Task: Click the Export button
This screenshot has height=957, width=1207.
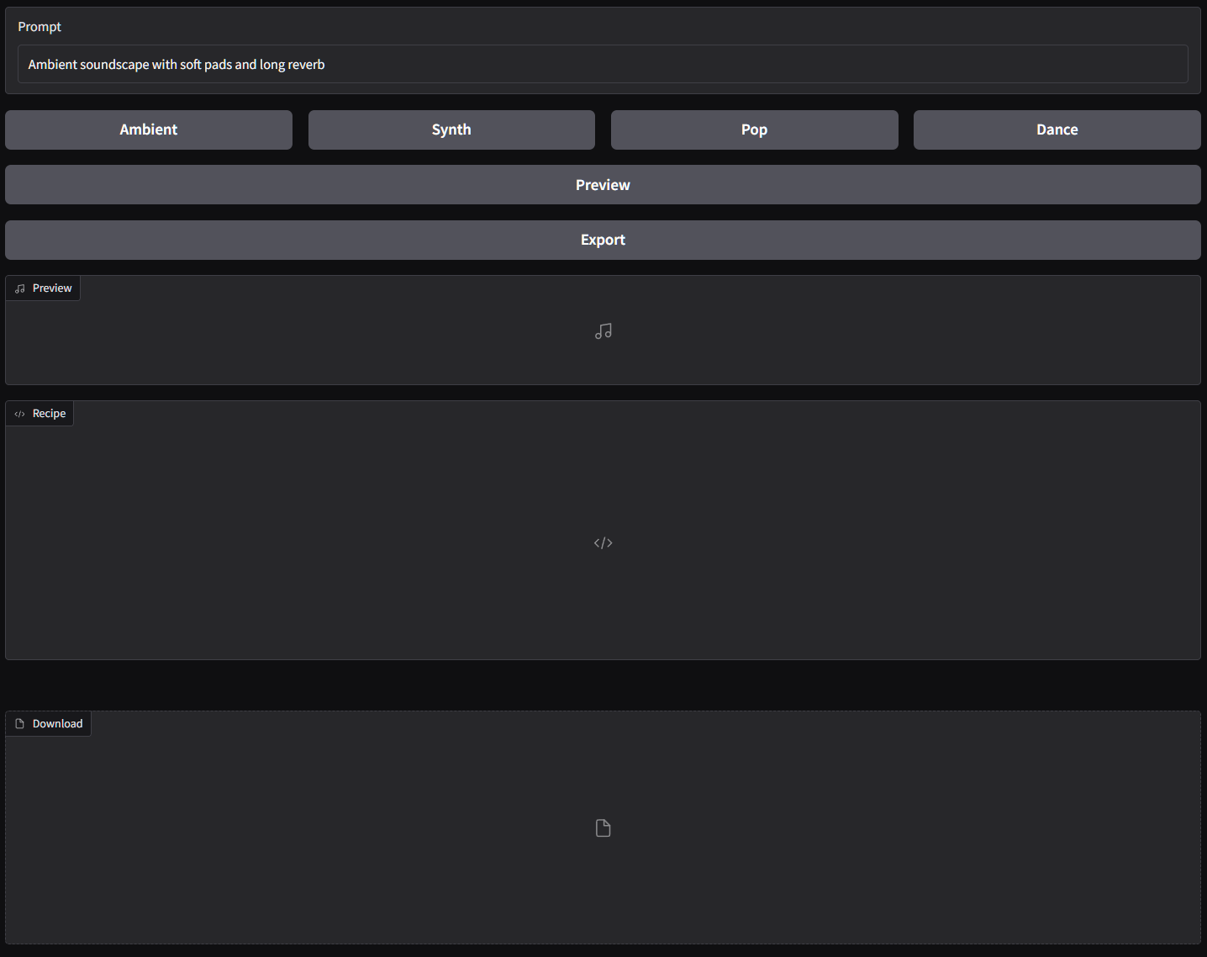Action: [603, 240]
